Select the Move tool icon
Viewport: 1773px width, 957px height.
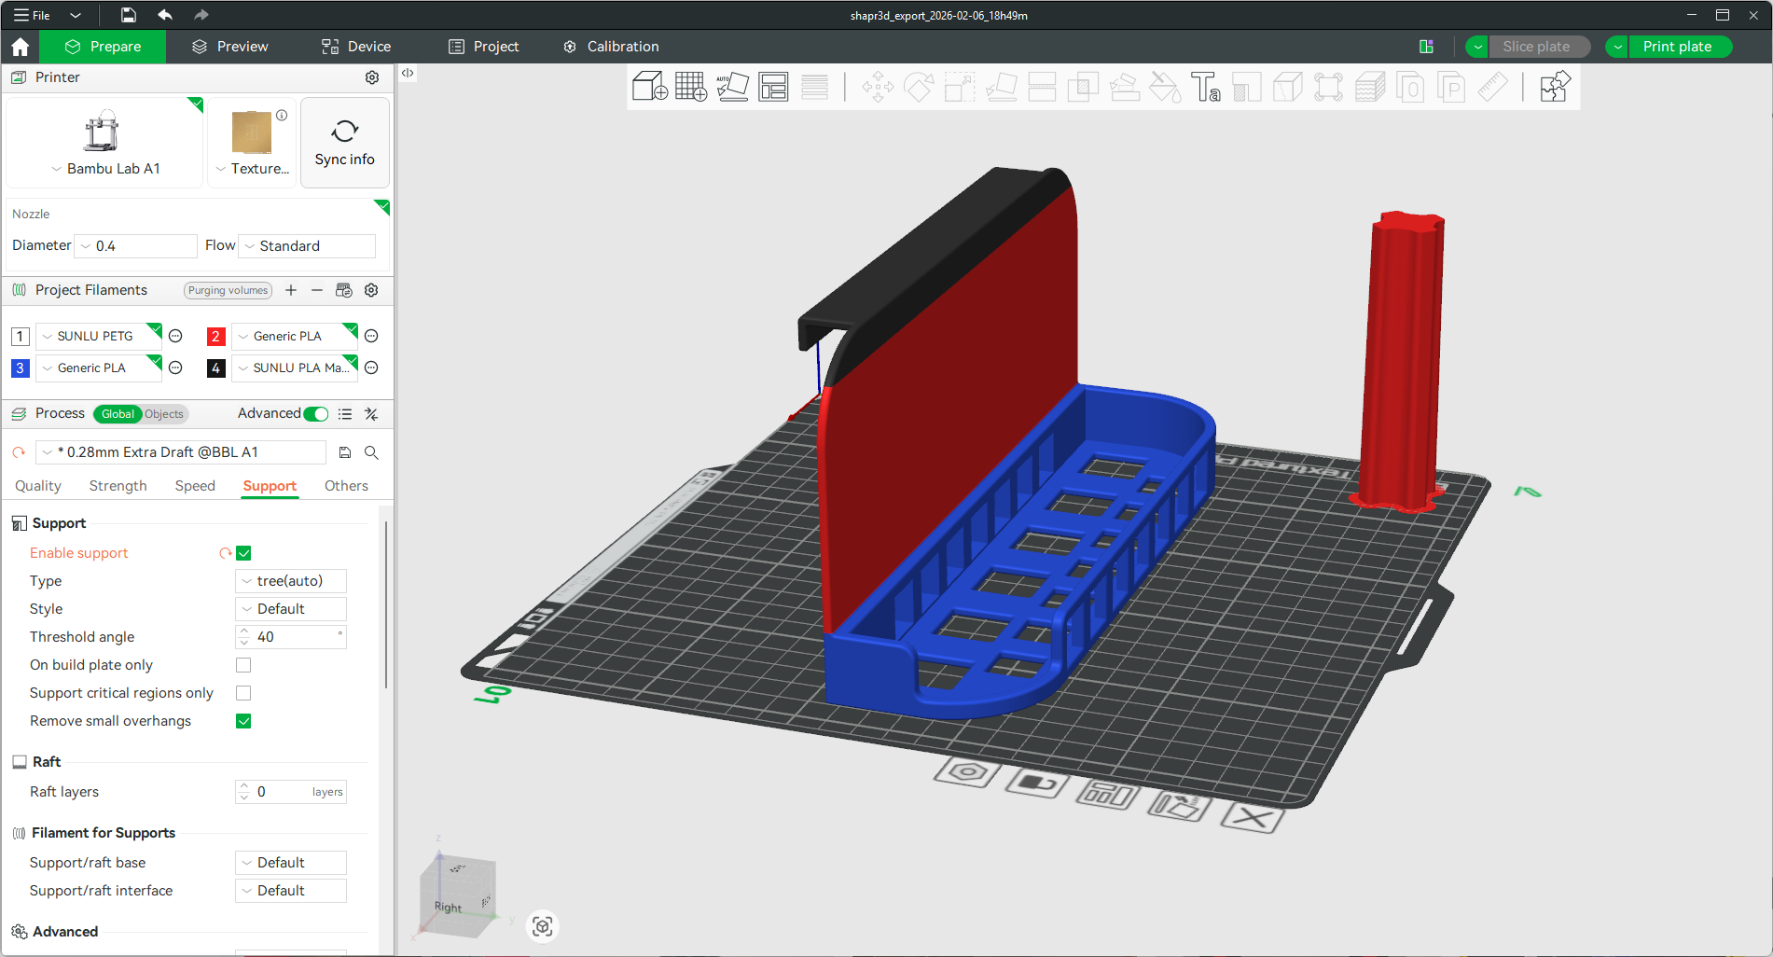(x=878, y=87)
